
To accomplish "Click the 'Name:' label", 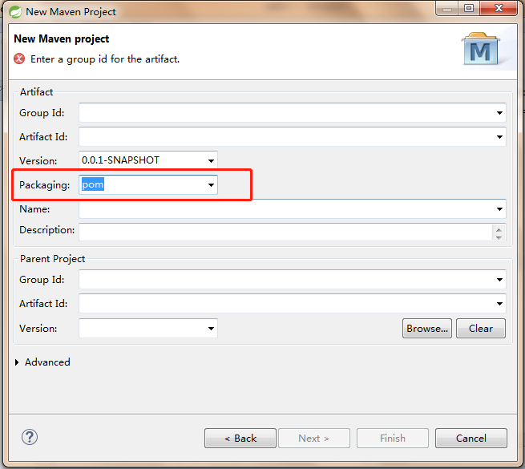I will coord(34,209).
